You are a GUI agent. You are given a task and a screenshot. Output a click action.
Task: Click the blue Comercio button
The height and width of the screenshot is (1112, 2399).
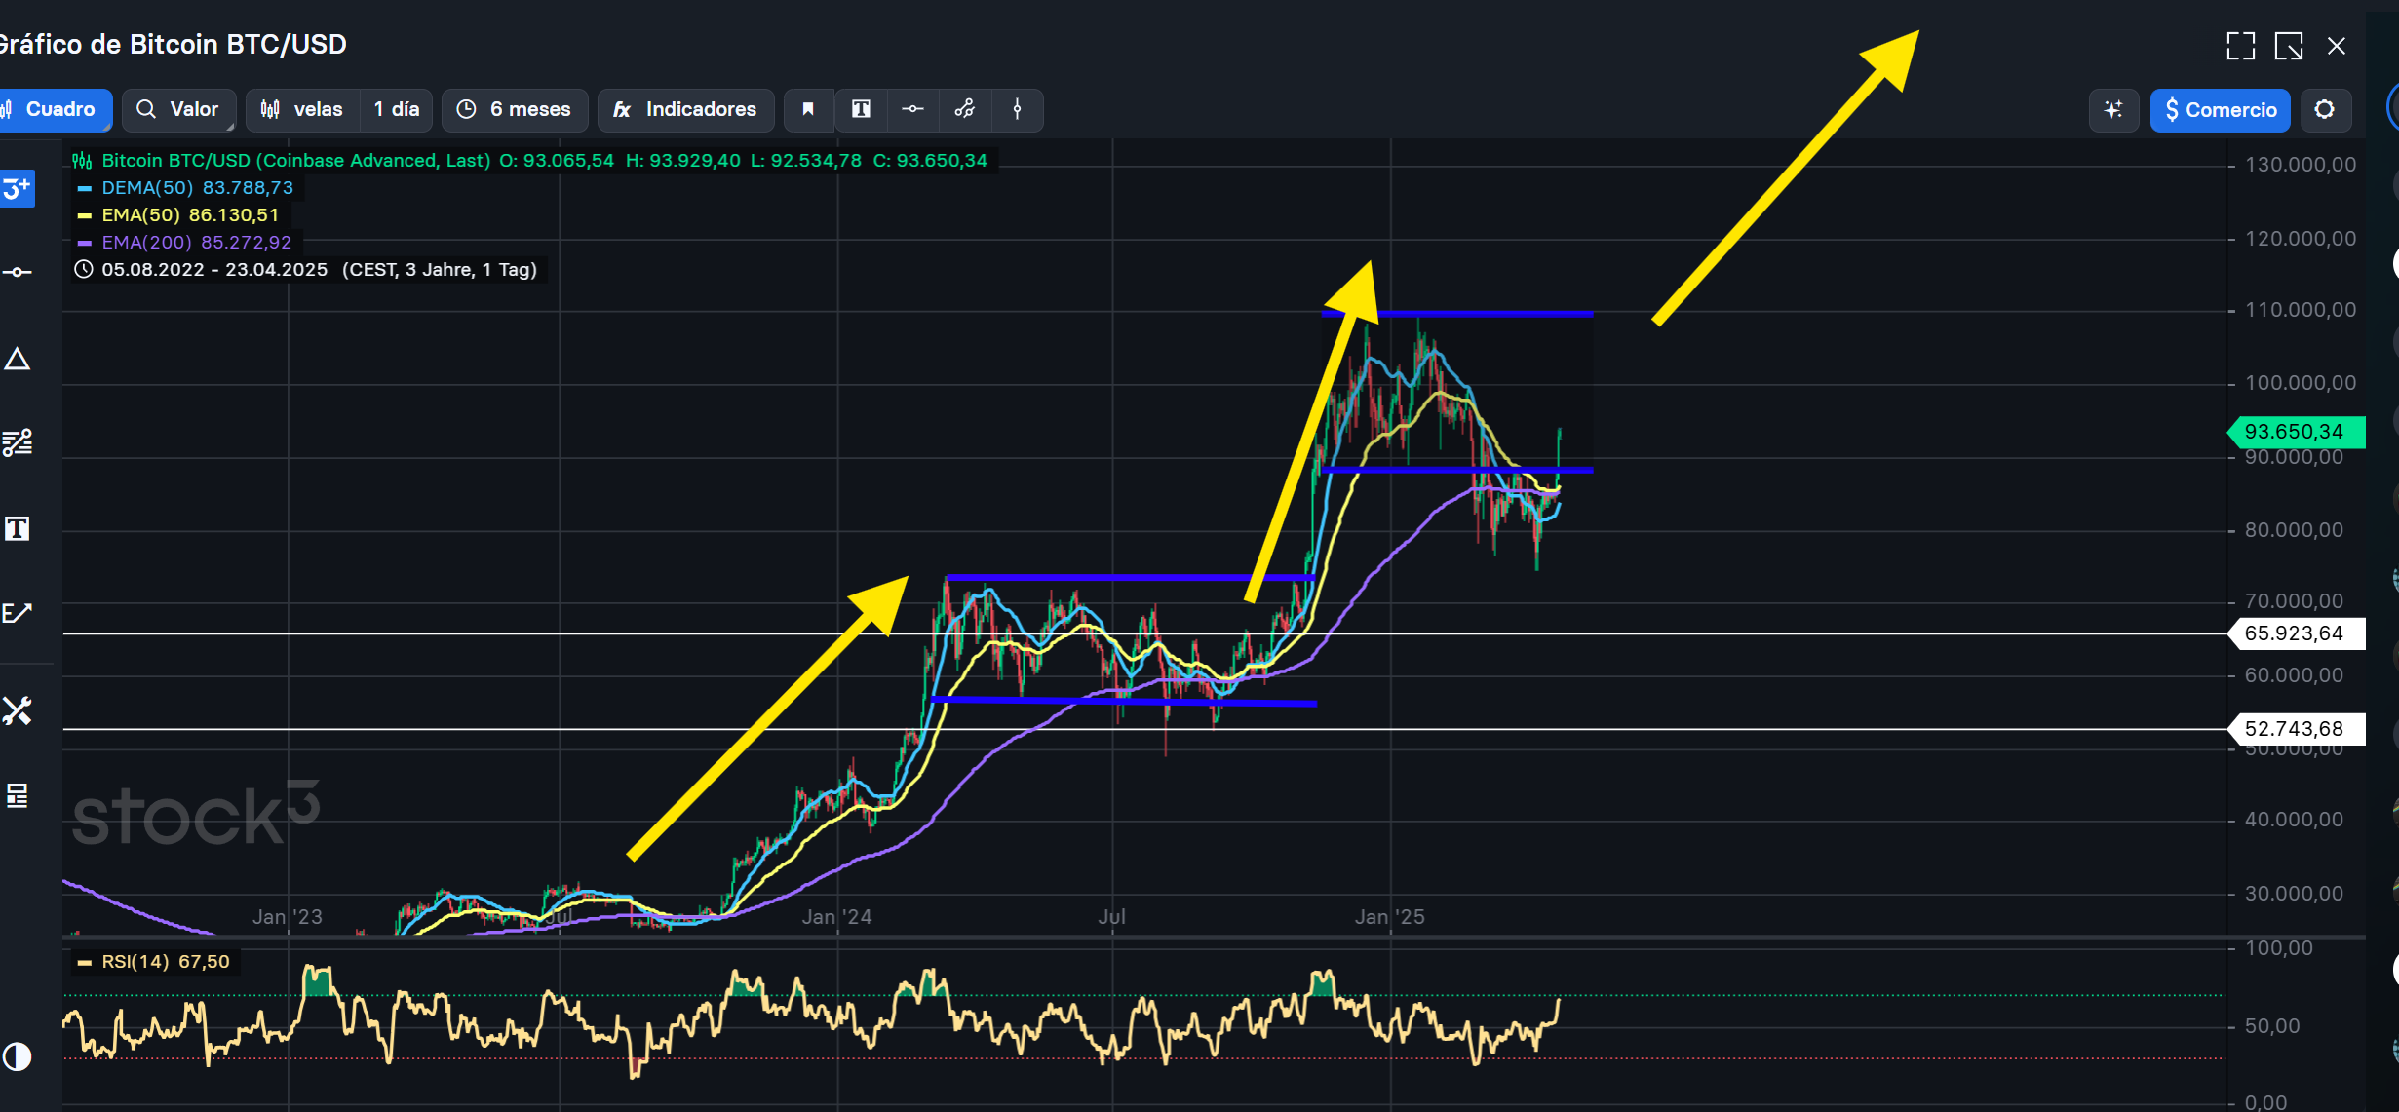2220,110
